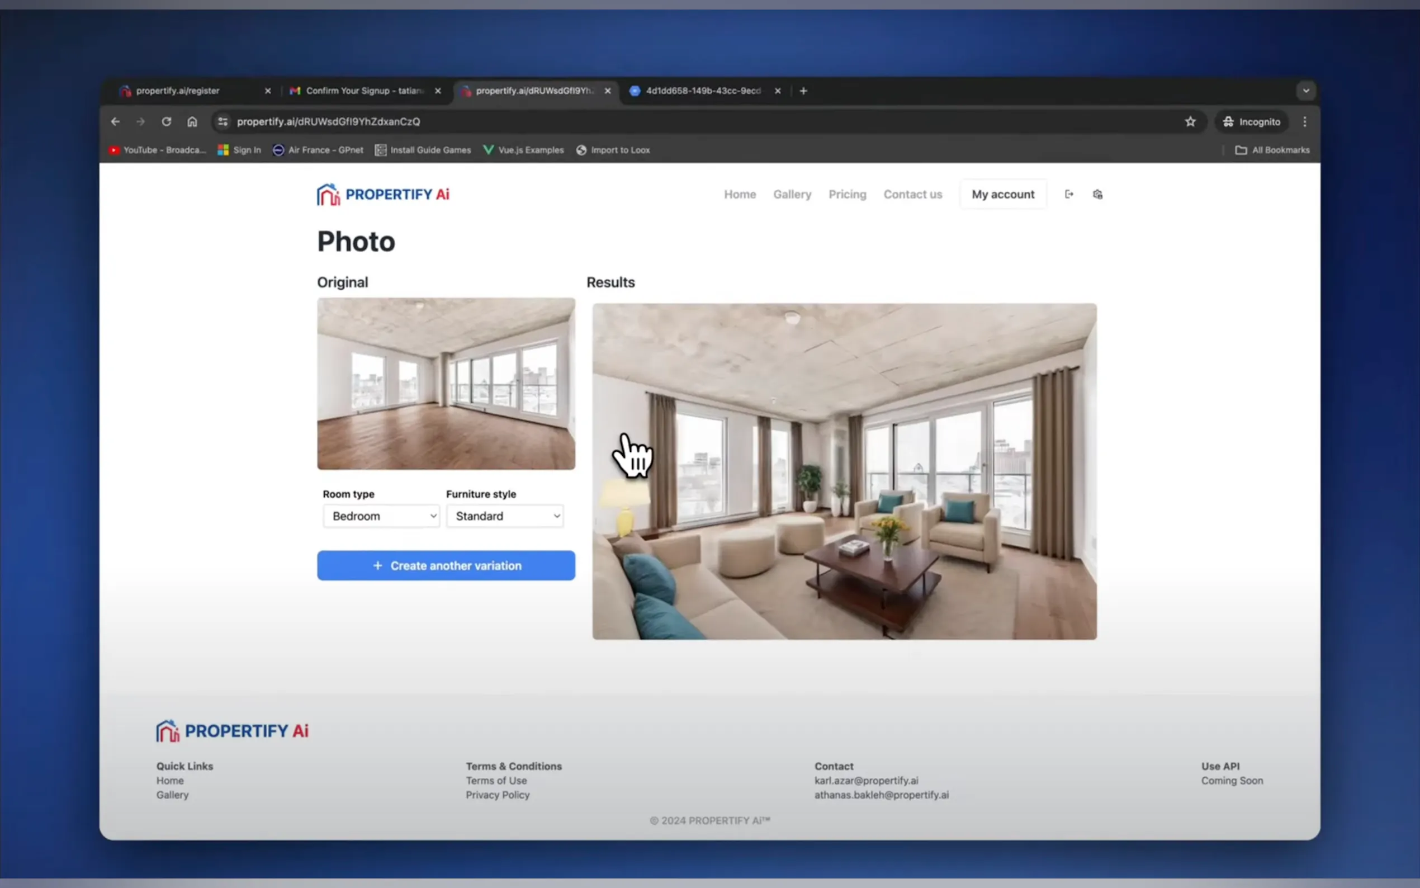The width and height of the screenshot is (1420, 888).
Task: Click the furnished results image
Action: pos(844,471)
